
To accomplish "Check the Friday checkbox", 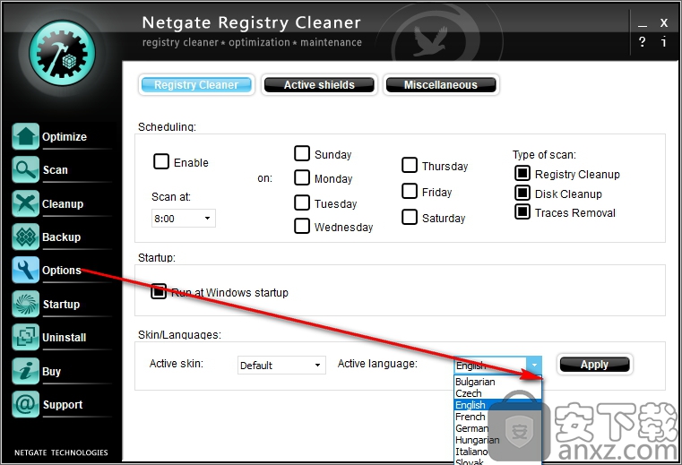I will [x=410, y=191].
